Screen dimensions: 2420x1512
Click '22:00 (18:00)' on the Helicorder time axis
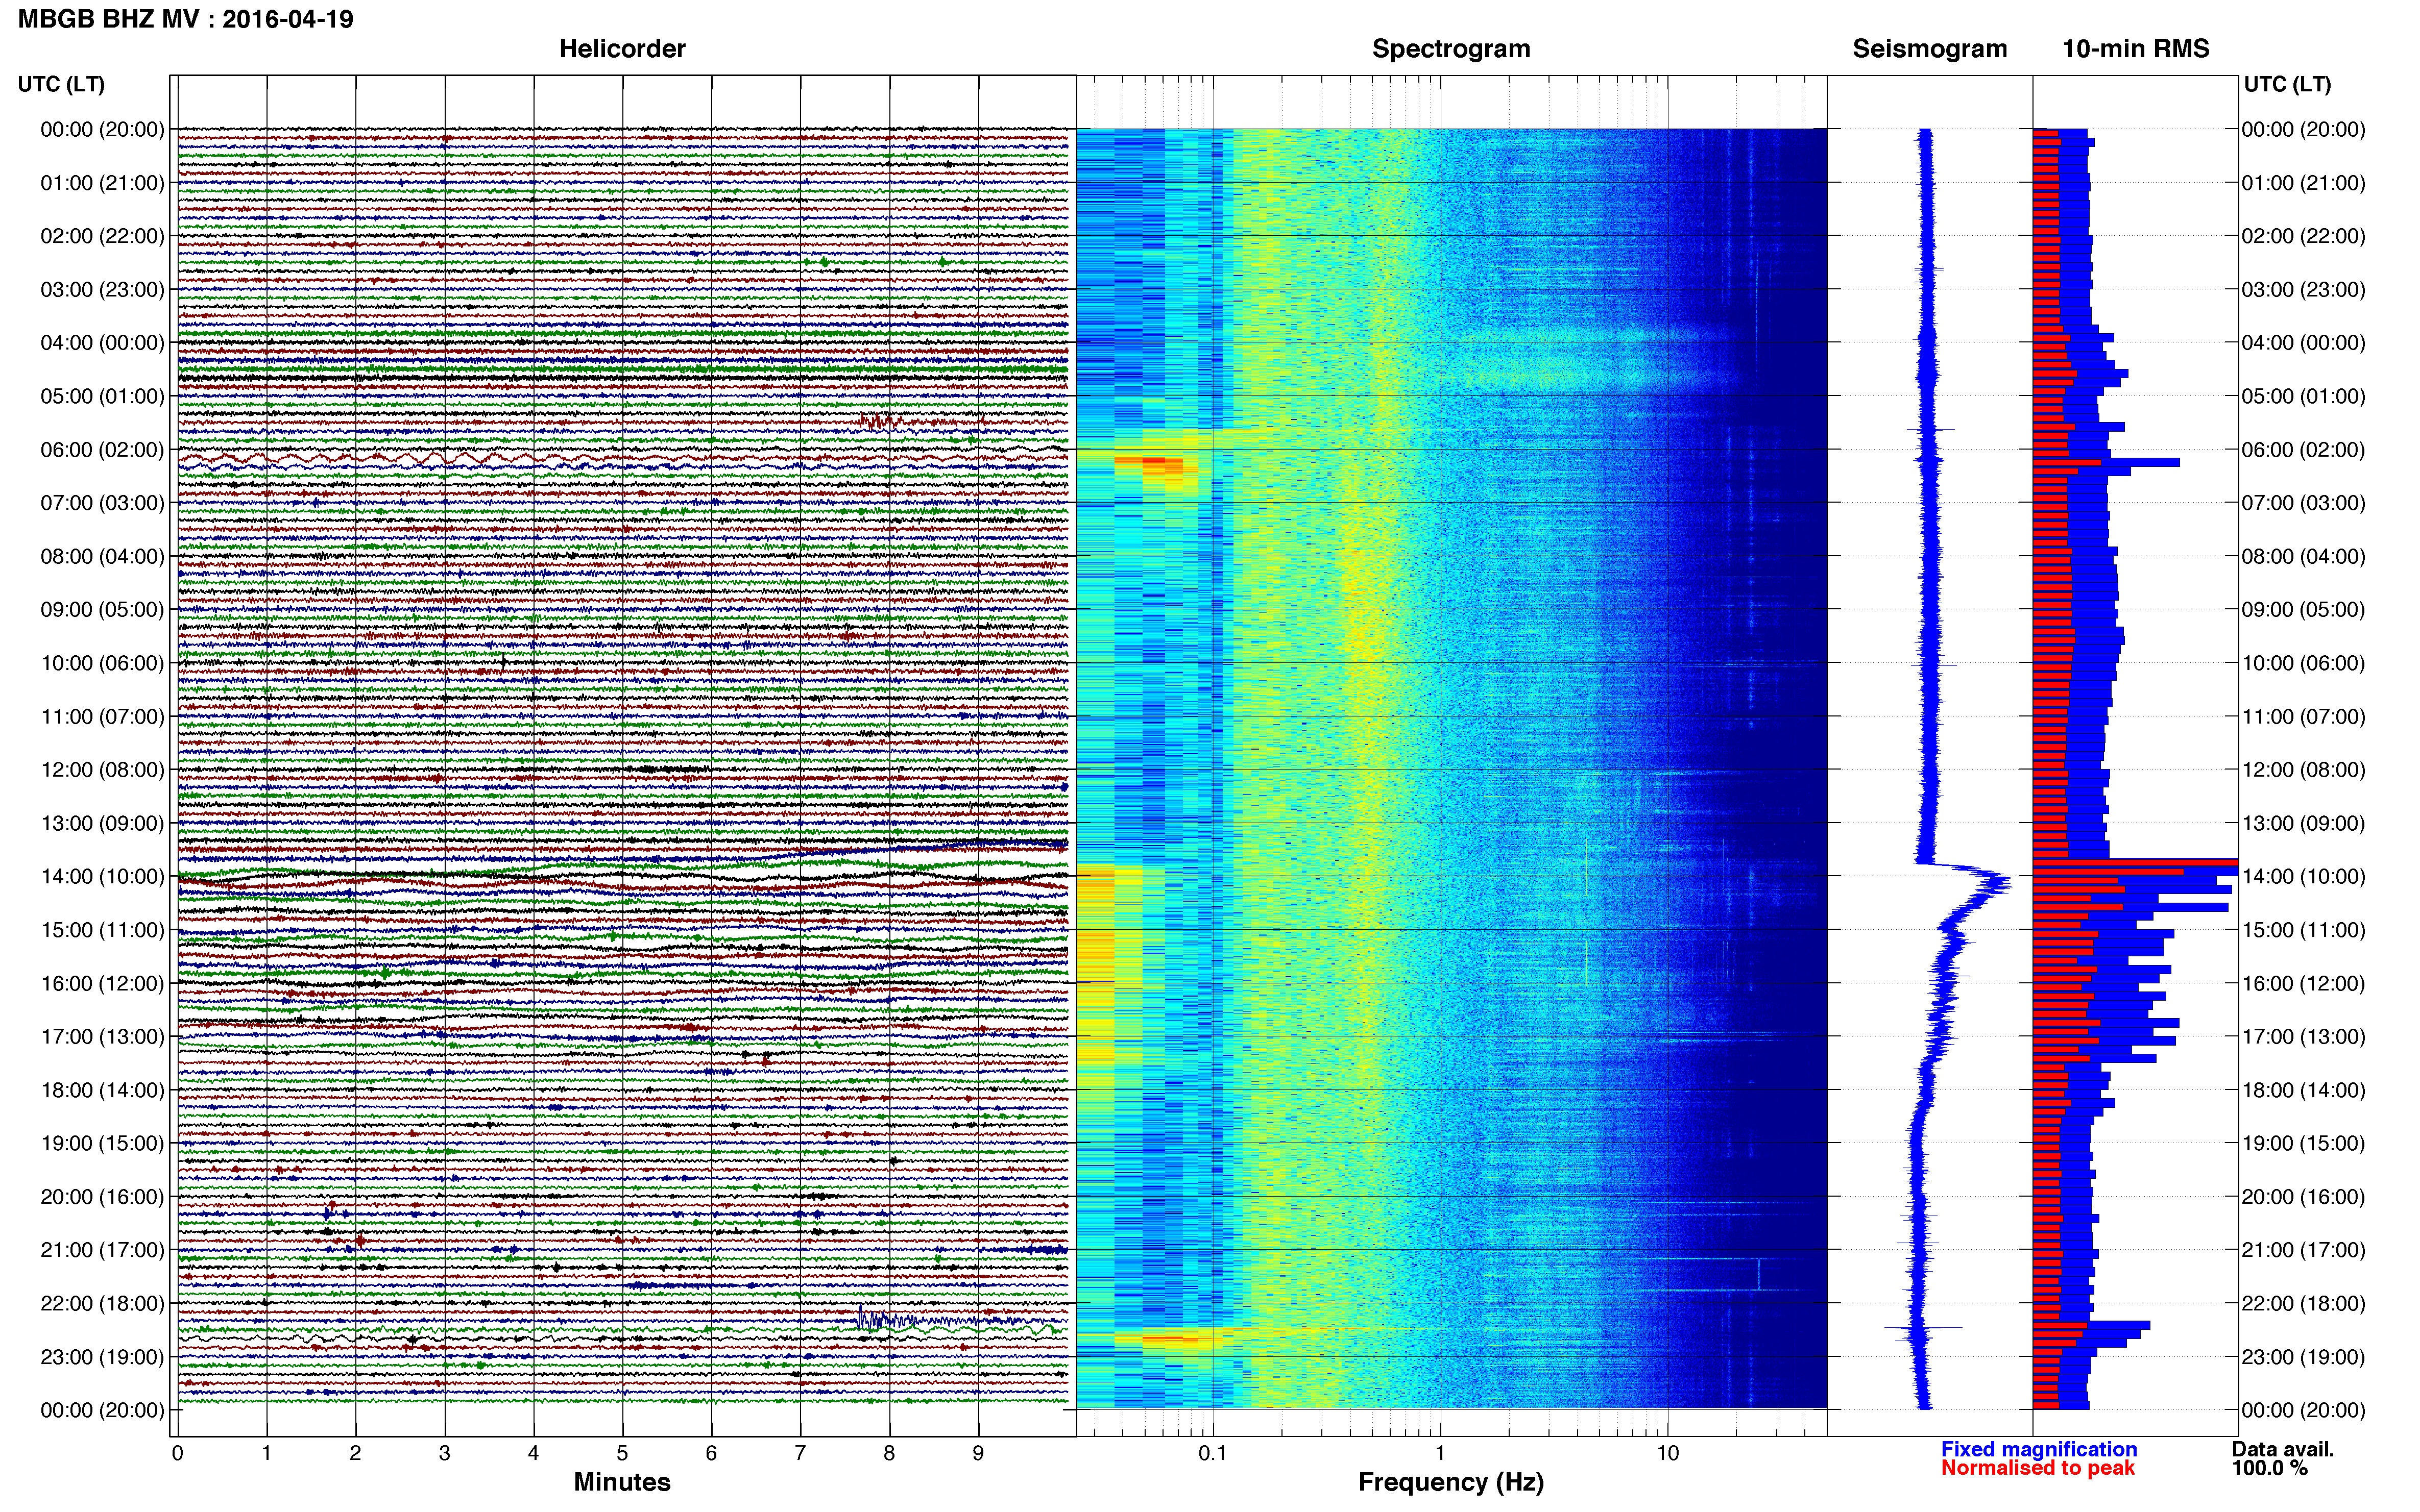pyautogui.click(x=102, y=1303)
